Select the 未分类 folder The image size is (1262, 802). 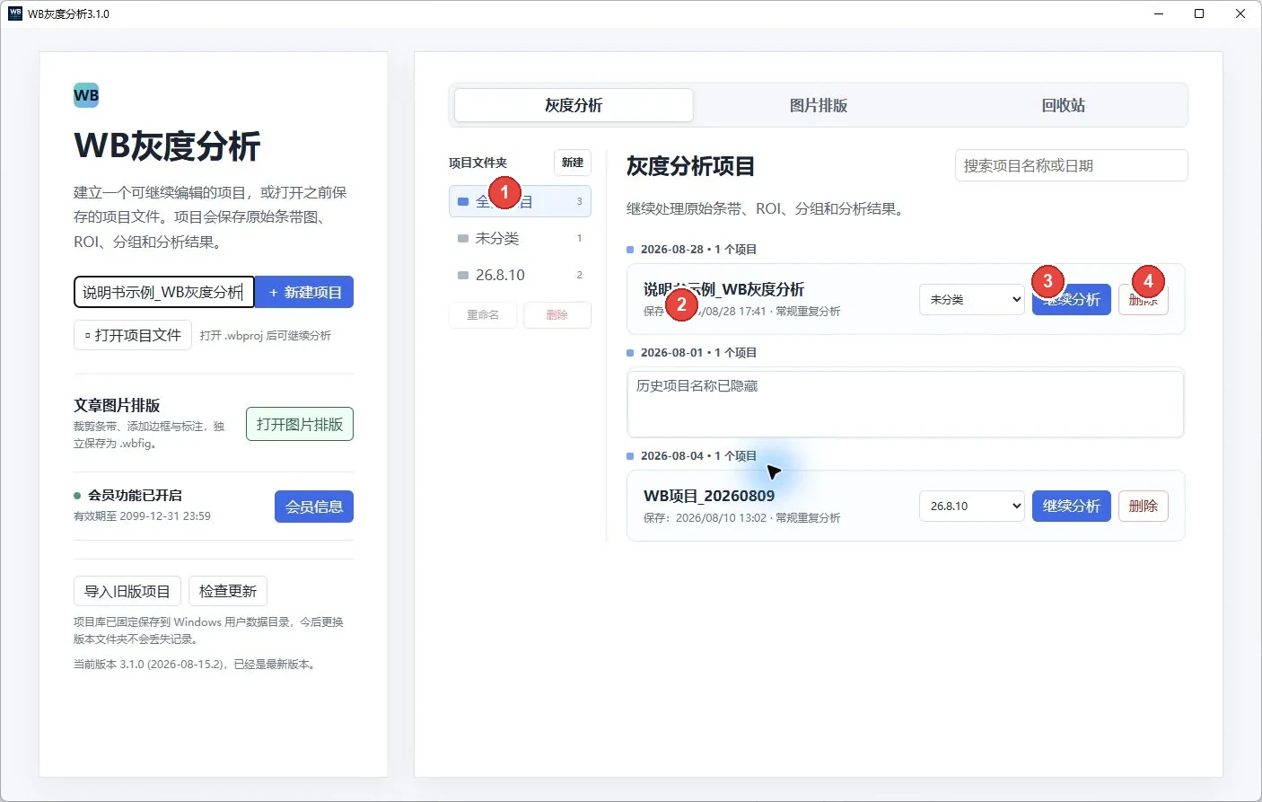coord(520,238)
